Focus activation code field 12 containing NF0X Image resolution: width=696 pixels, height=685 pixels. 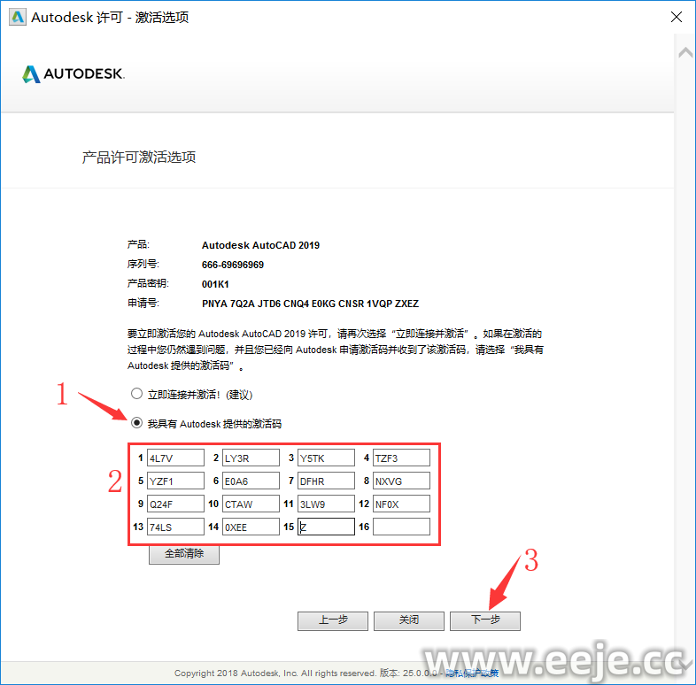coord(401,504)
